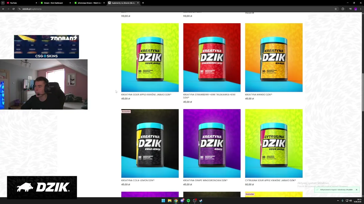Go back using the browser back arrow
The height and width of the screenshot is (204, 364).
coord(3,9)
